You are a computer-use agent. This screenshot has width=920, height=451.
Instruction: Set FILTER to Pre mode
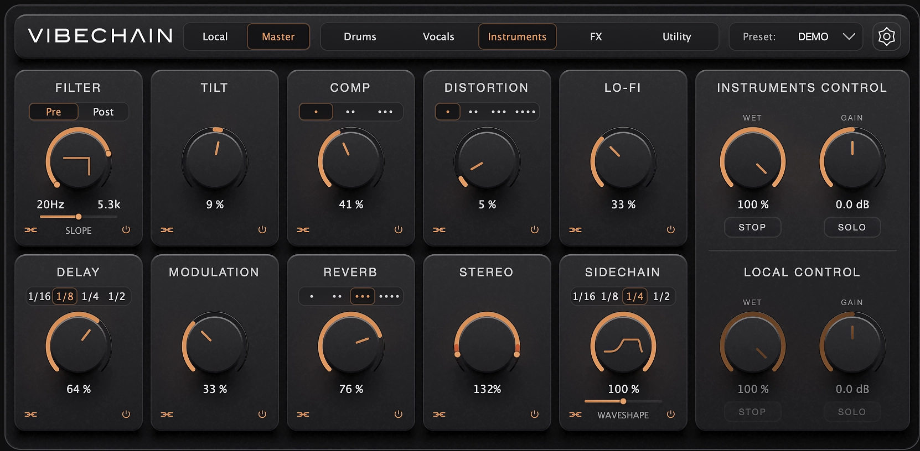tap(54, 112)
